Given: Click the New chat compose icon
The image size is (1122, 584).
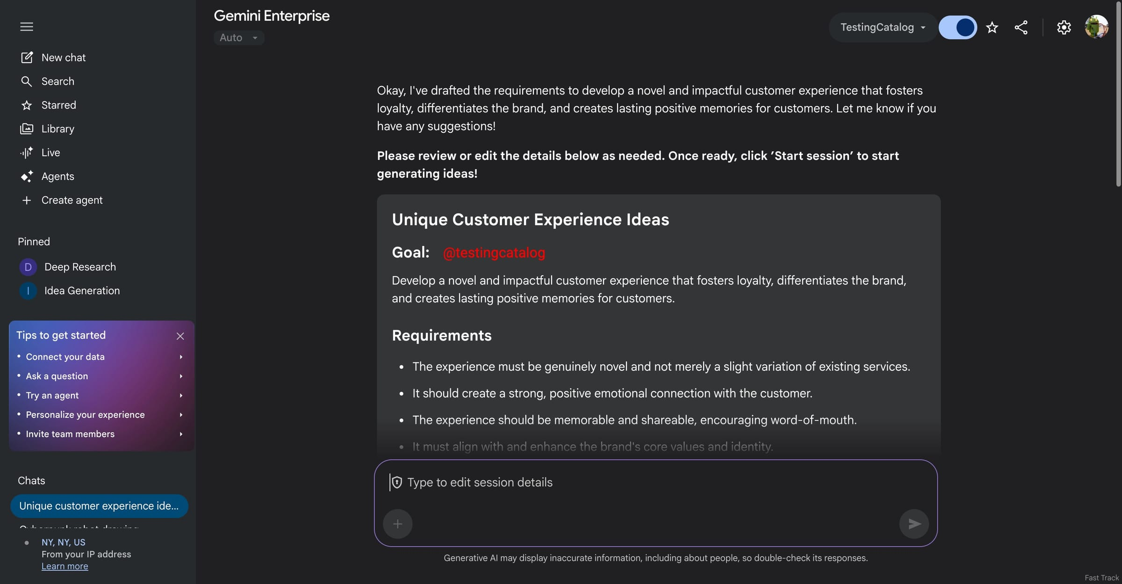Looking at the screenshot, I should 27,58.
